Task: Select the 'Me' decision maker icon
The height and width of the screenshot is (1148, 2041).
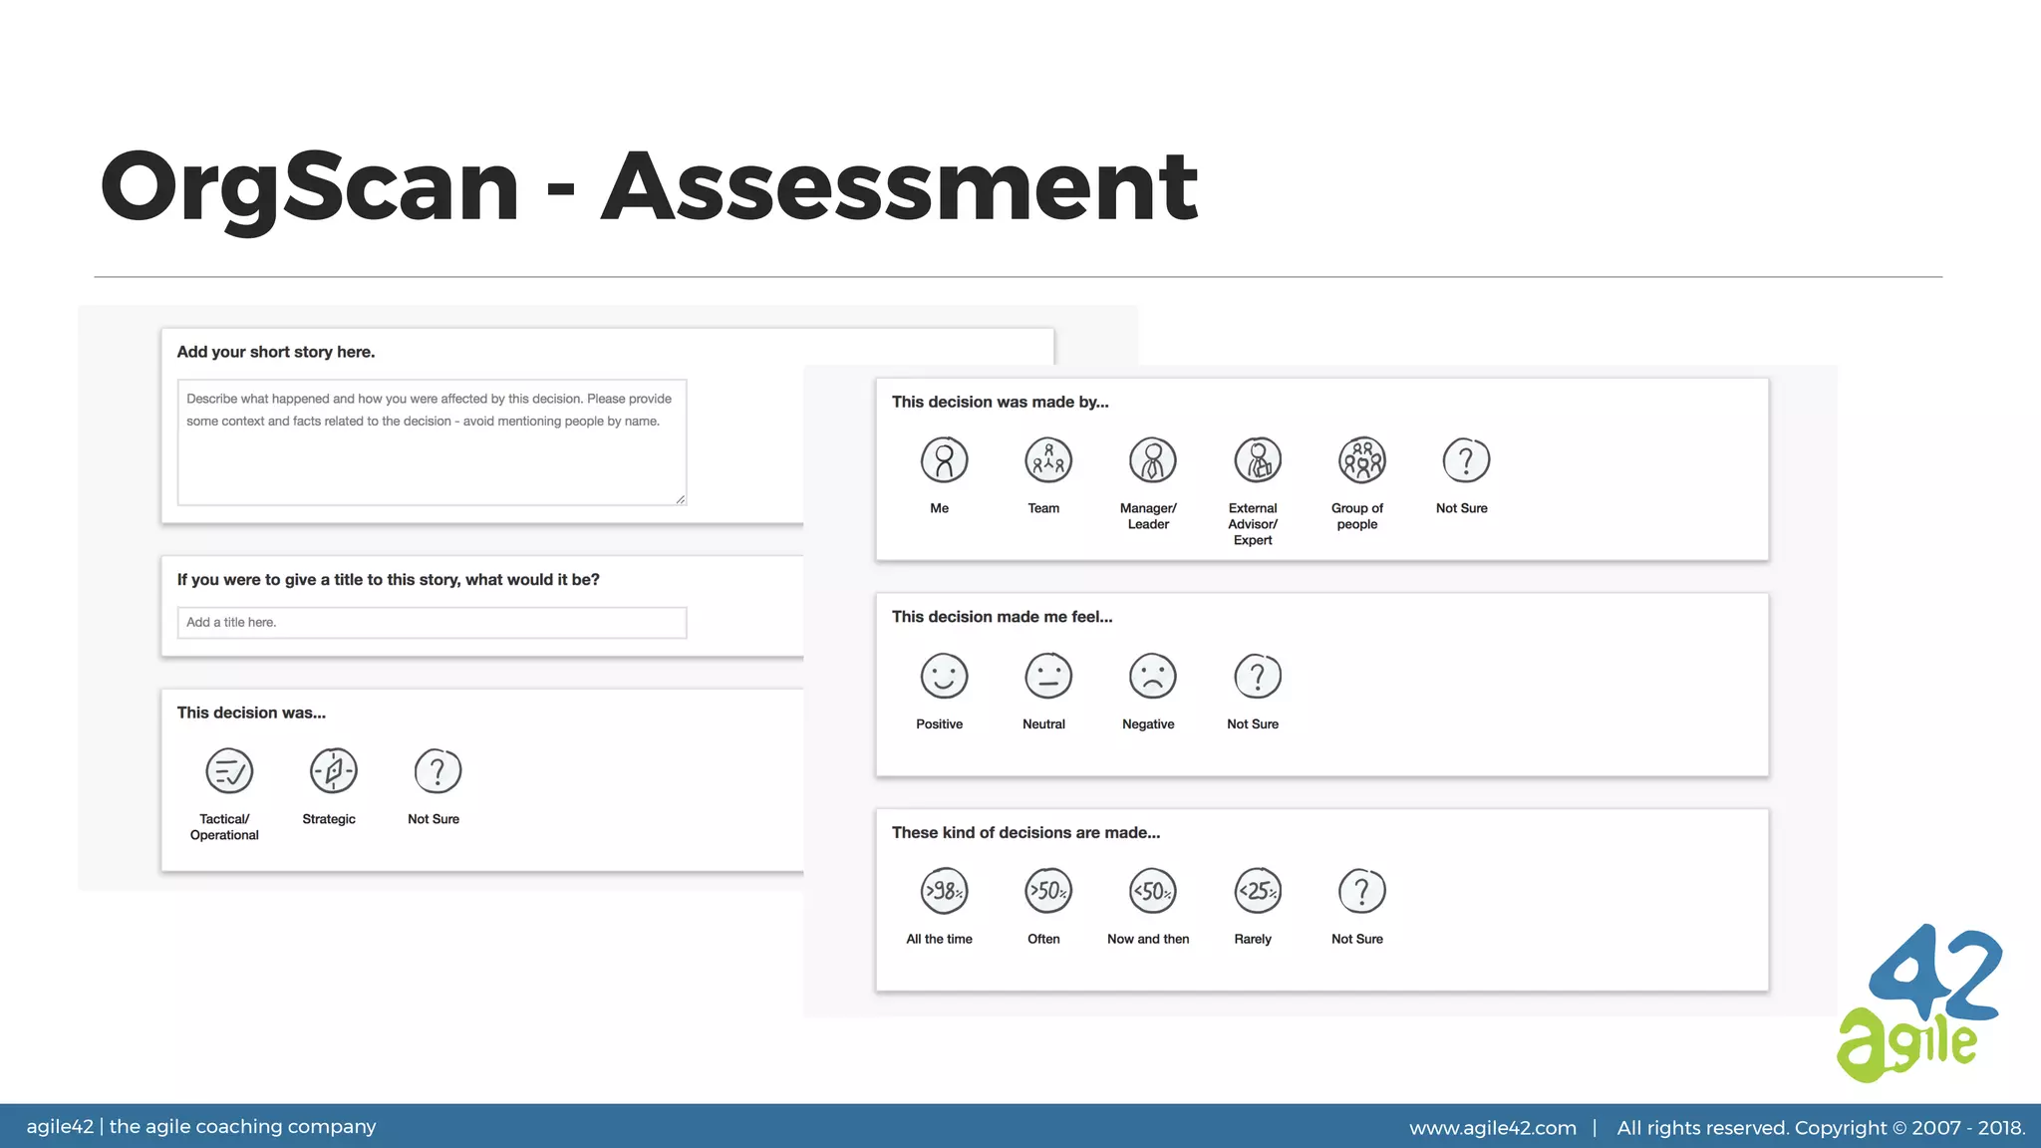Action: [943, 460]
